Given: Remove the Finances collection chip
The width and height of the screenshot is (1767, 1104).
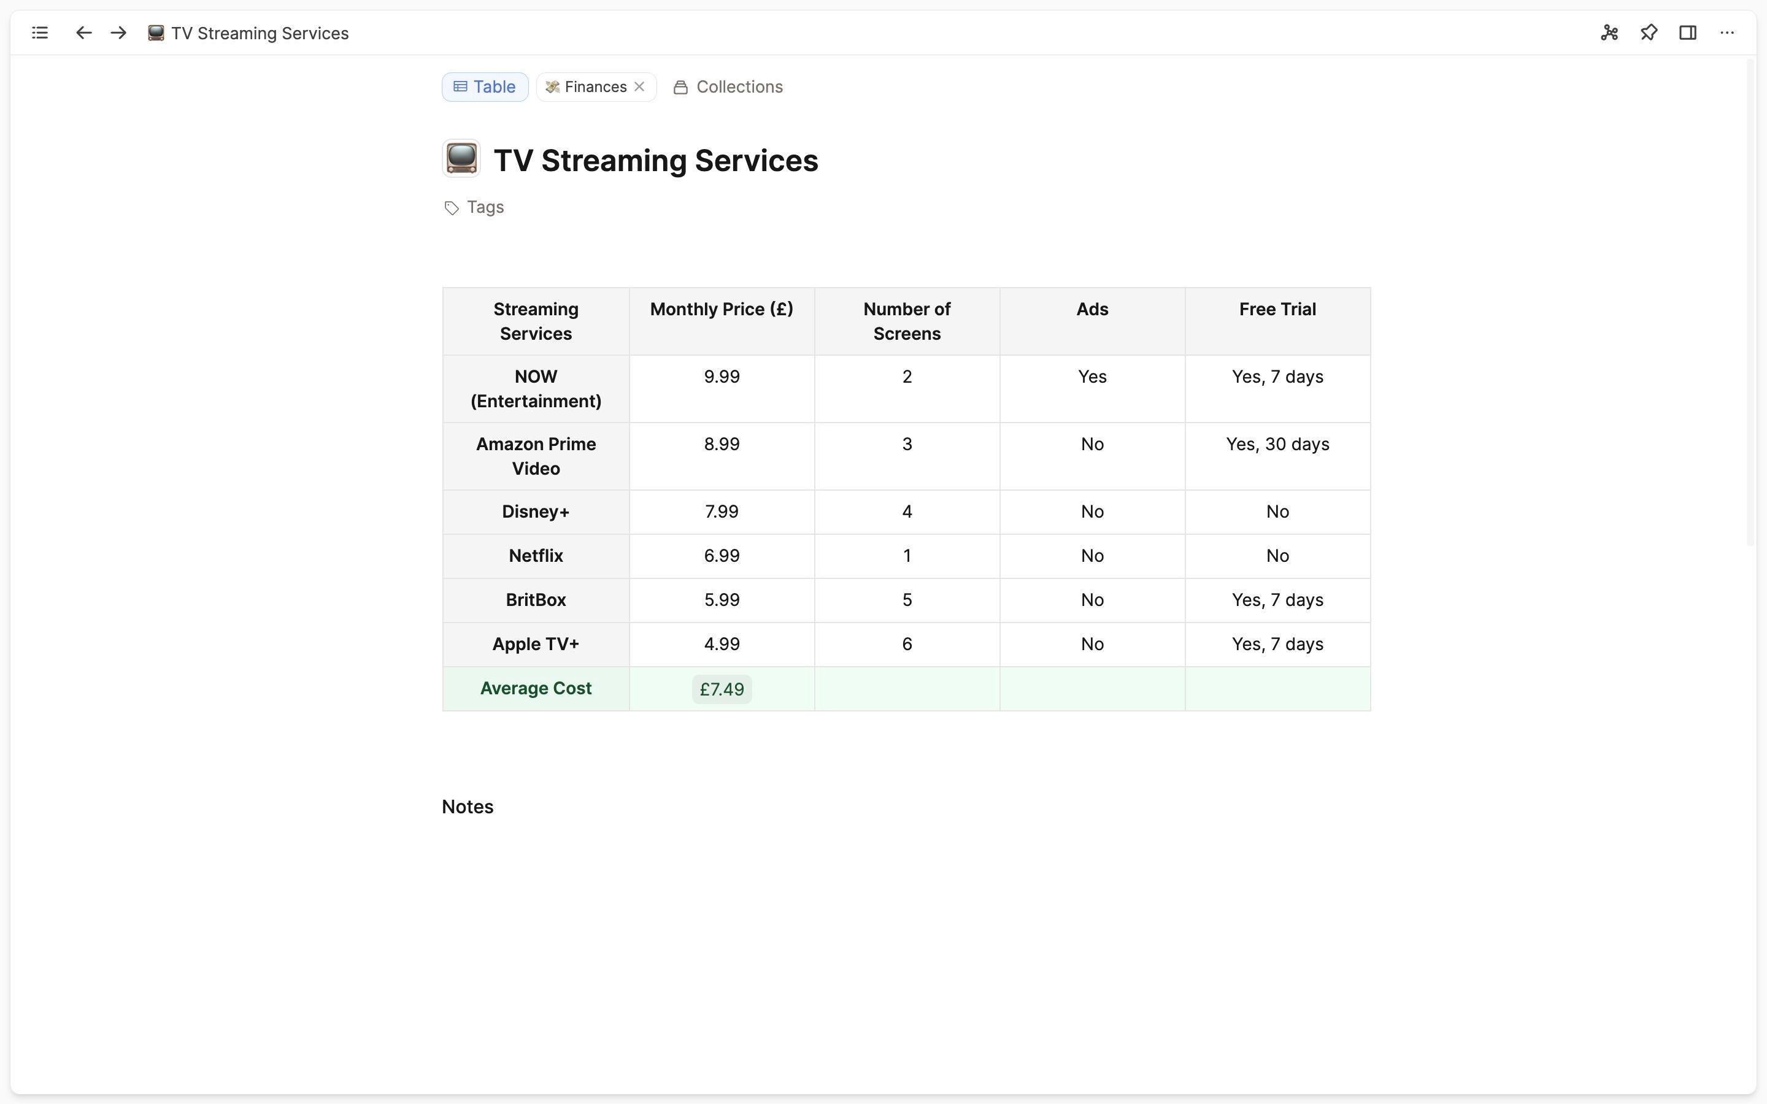Looking at the screenshot, I should pyautogui.click(x=640, y=87).
